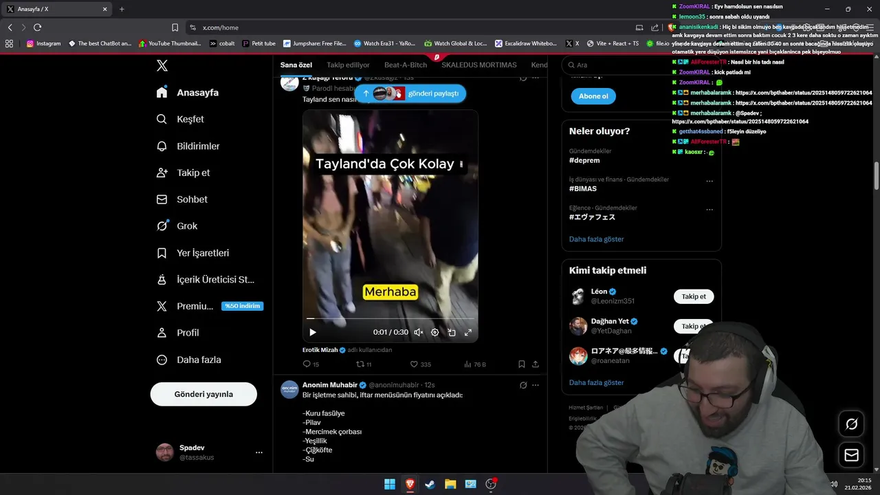The height and width of the screenshot is (495, 880).
Task: Bookmark the Tayland video post
Action: coord(521,364)
